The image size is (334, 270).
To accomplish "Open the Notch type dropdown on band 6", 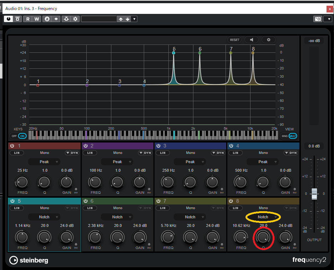I will tap(117, 217).
